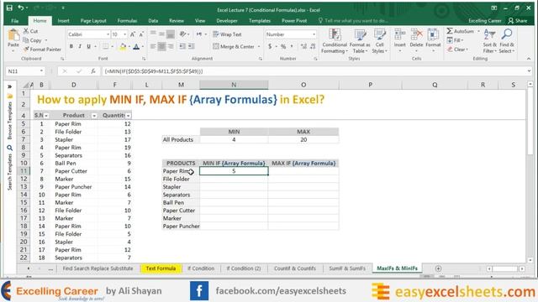Click the Name Box showing N11

[x=25, y=71]
